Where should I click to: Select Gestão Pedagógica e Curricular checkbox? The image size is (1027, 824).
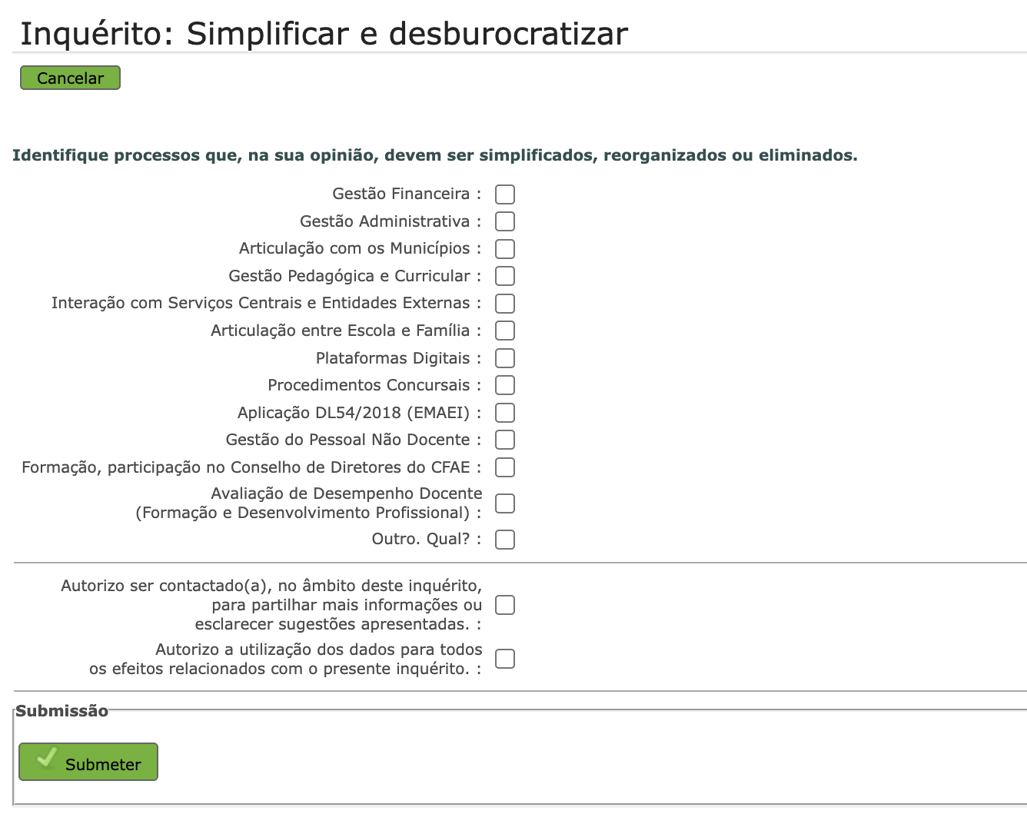505,276
